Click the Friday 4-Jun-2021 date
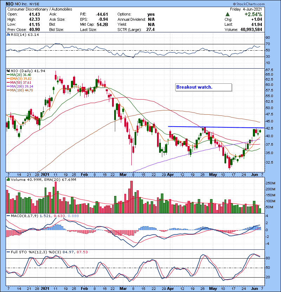The height and width of the screenshot is (292, 281). pyautogui.click(x=246, y=9)
